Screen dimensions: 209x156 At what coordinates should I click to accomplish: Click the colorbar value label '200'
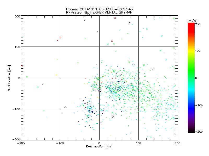[198, 24]
